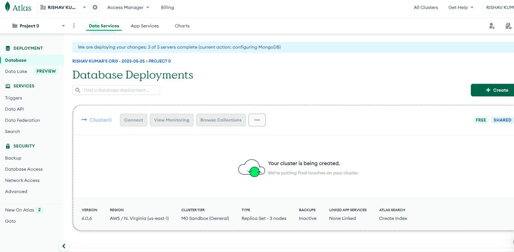Viewport: 514px width, 252px height.
Task: Open Network Access settings
Action: tap(22, 180)
